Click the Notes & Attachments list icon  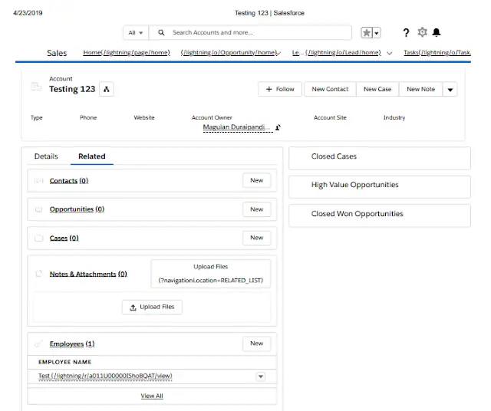tap(38, 274)
